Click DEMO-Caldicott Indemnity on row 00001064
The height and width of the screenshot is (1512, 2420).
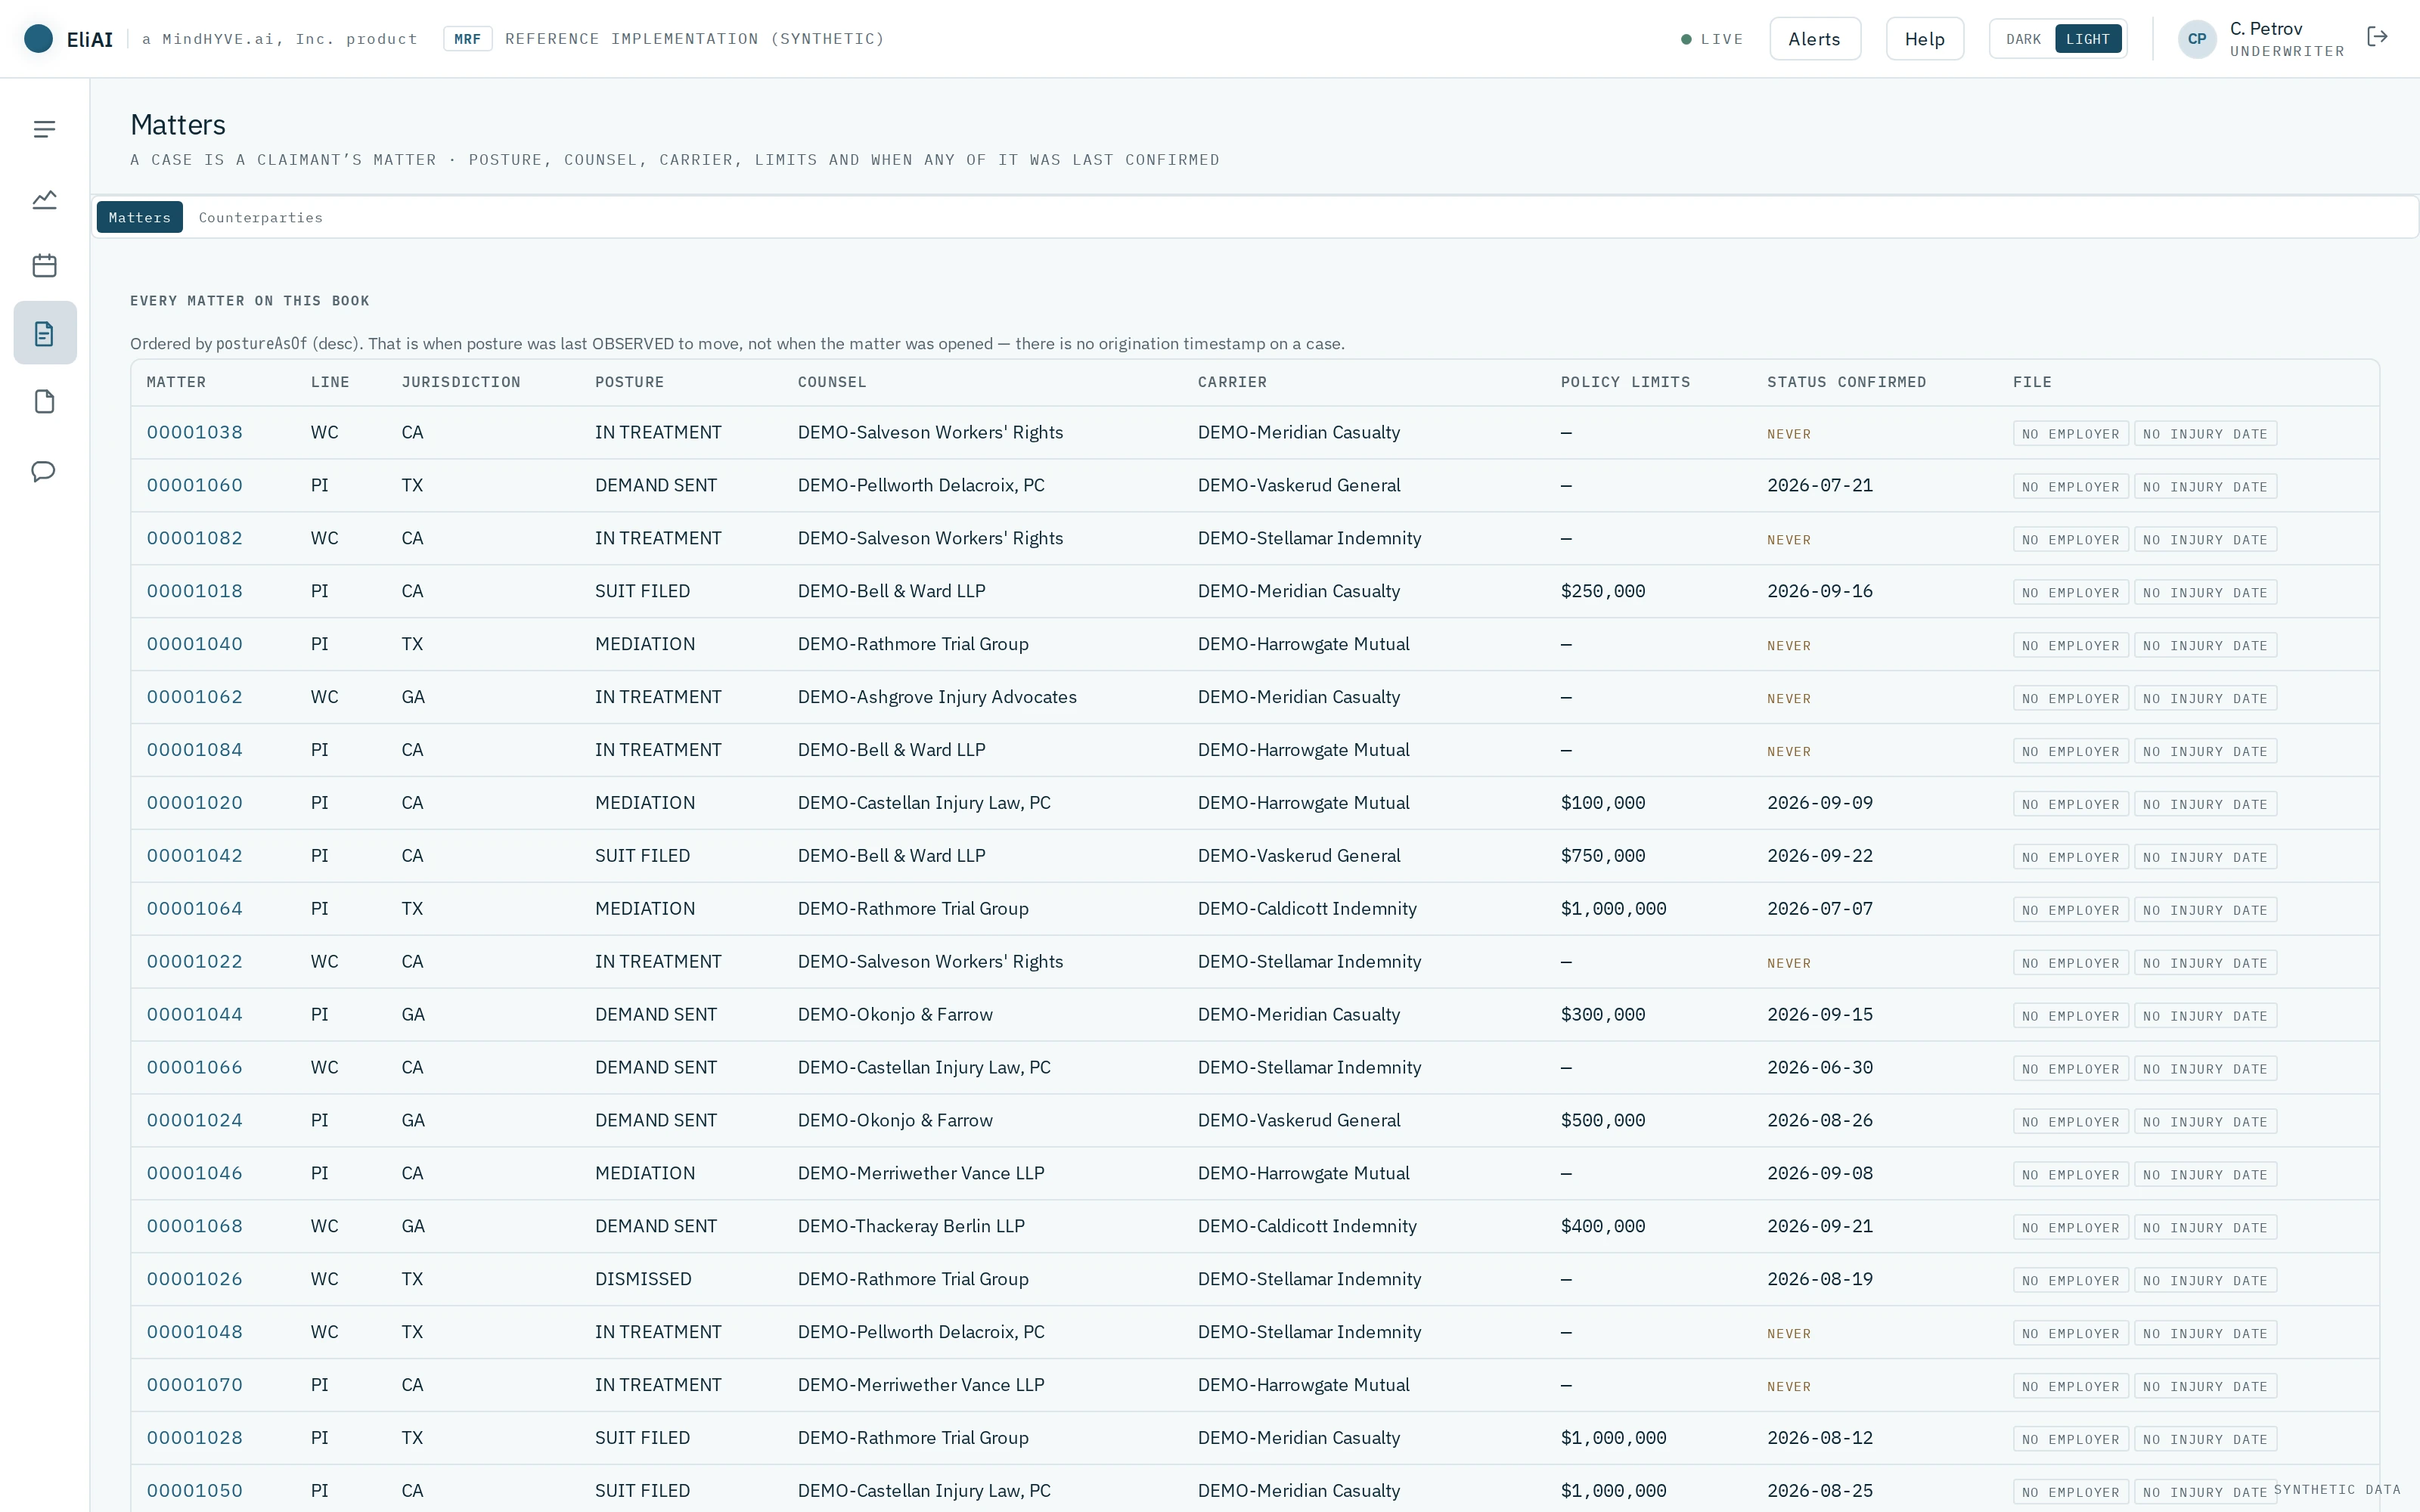click(x=1307, y=908)
